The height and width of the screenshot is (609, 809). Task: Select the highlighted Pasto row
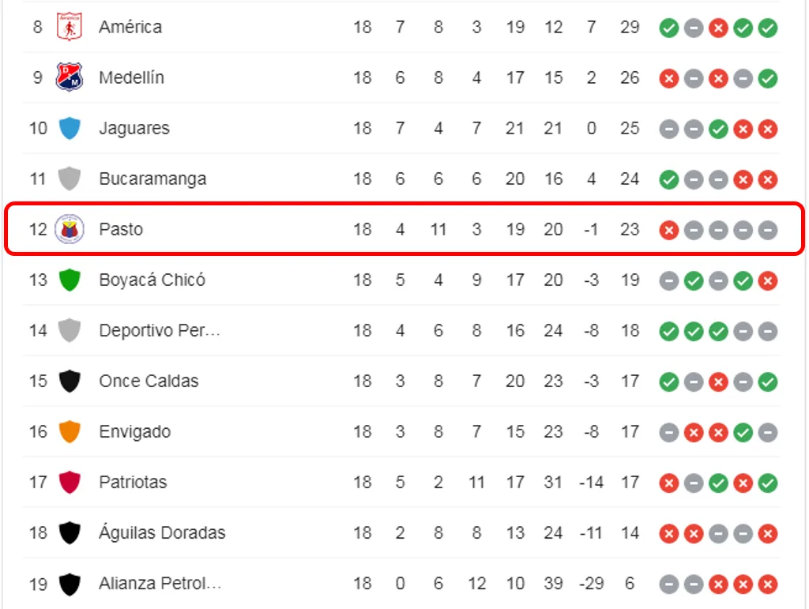click(x=404, y=228)
